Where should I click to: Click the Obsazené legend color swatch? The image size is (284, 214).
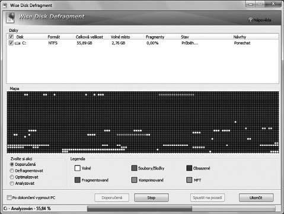click(x=189, y=168)
